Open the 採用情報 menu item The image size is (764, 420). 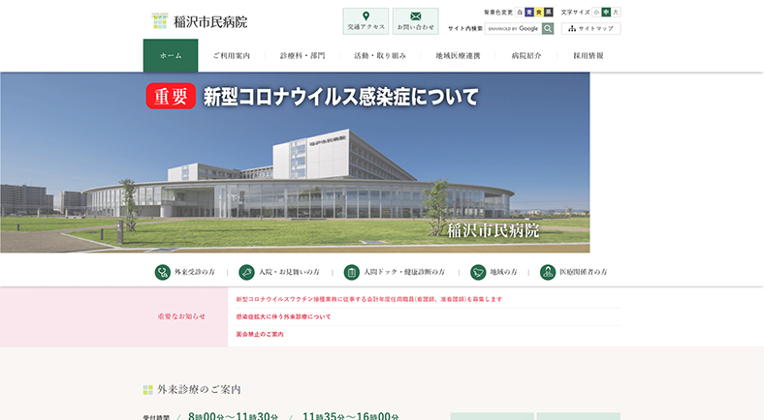[589, 56]
